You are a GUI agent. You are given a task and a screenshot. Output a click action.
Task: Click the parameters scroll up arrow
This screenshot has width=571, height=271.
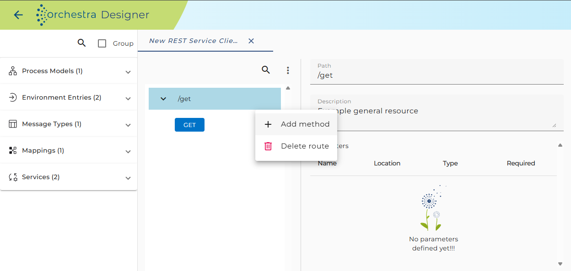click(x=560, y=145)
